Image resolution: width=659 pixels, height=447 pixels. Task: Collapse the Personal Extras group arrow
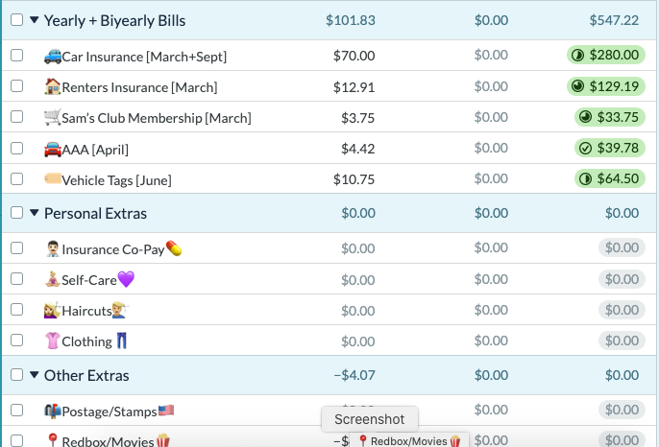pos(35,213)
